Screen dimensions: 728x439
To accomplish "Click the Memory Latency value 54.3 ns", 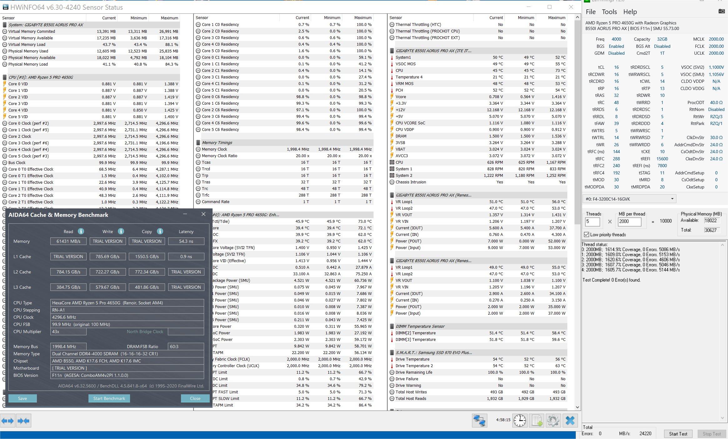I will [x=186, y=241].
